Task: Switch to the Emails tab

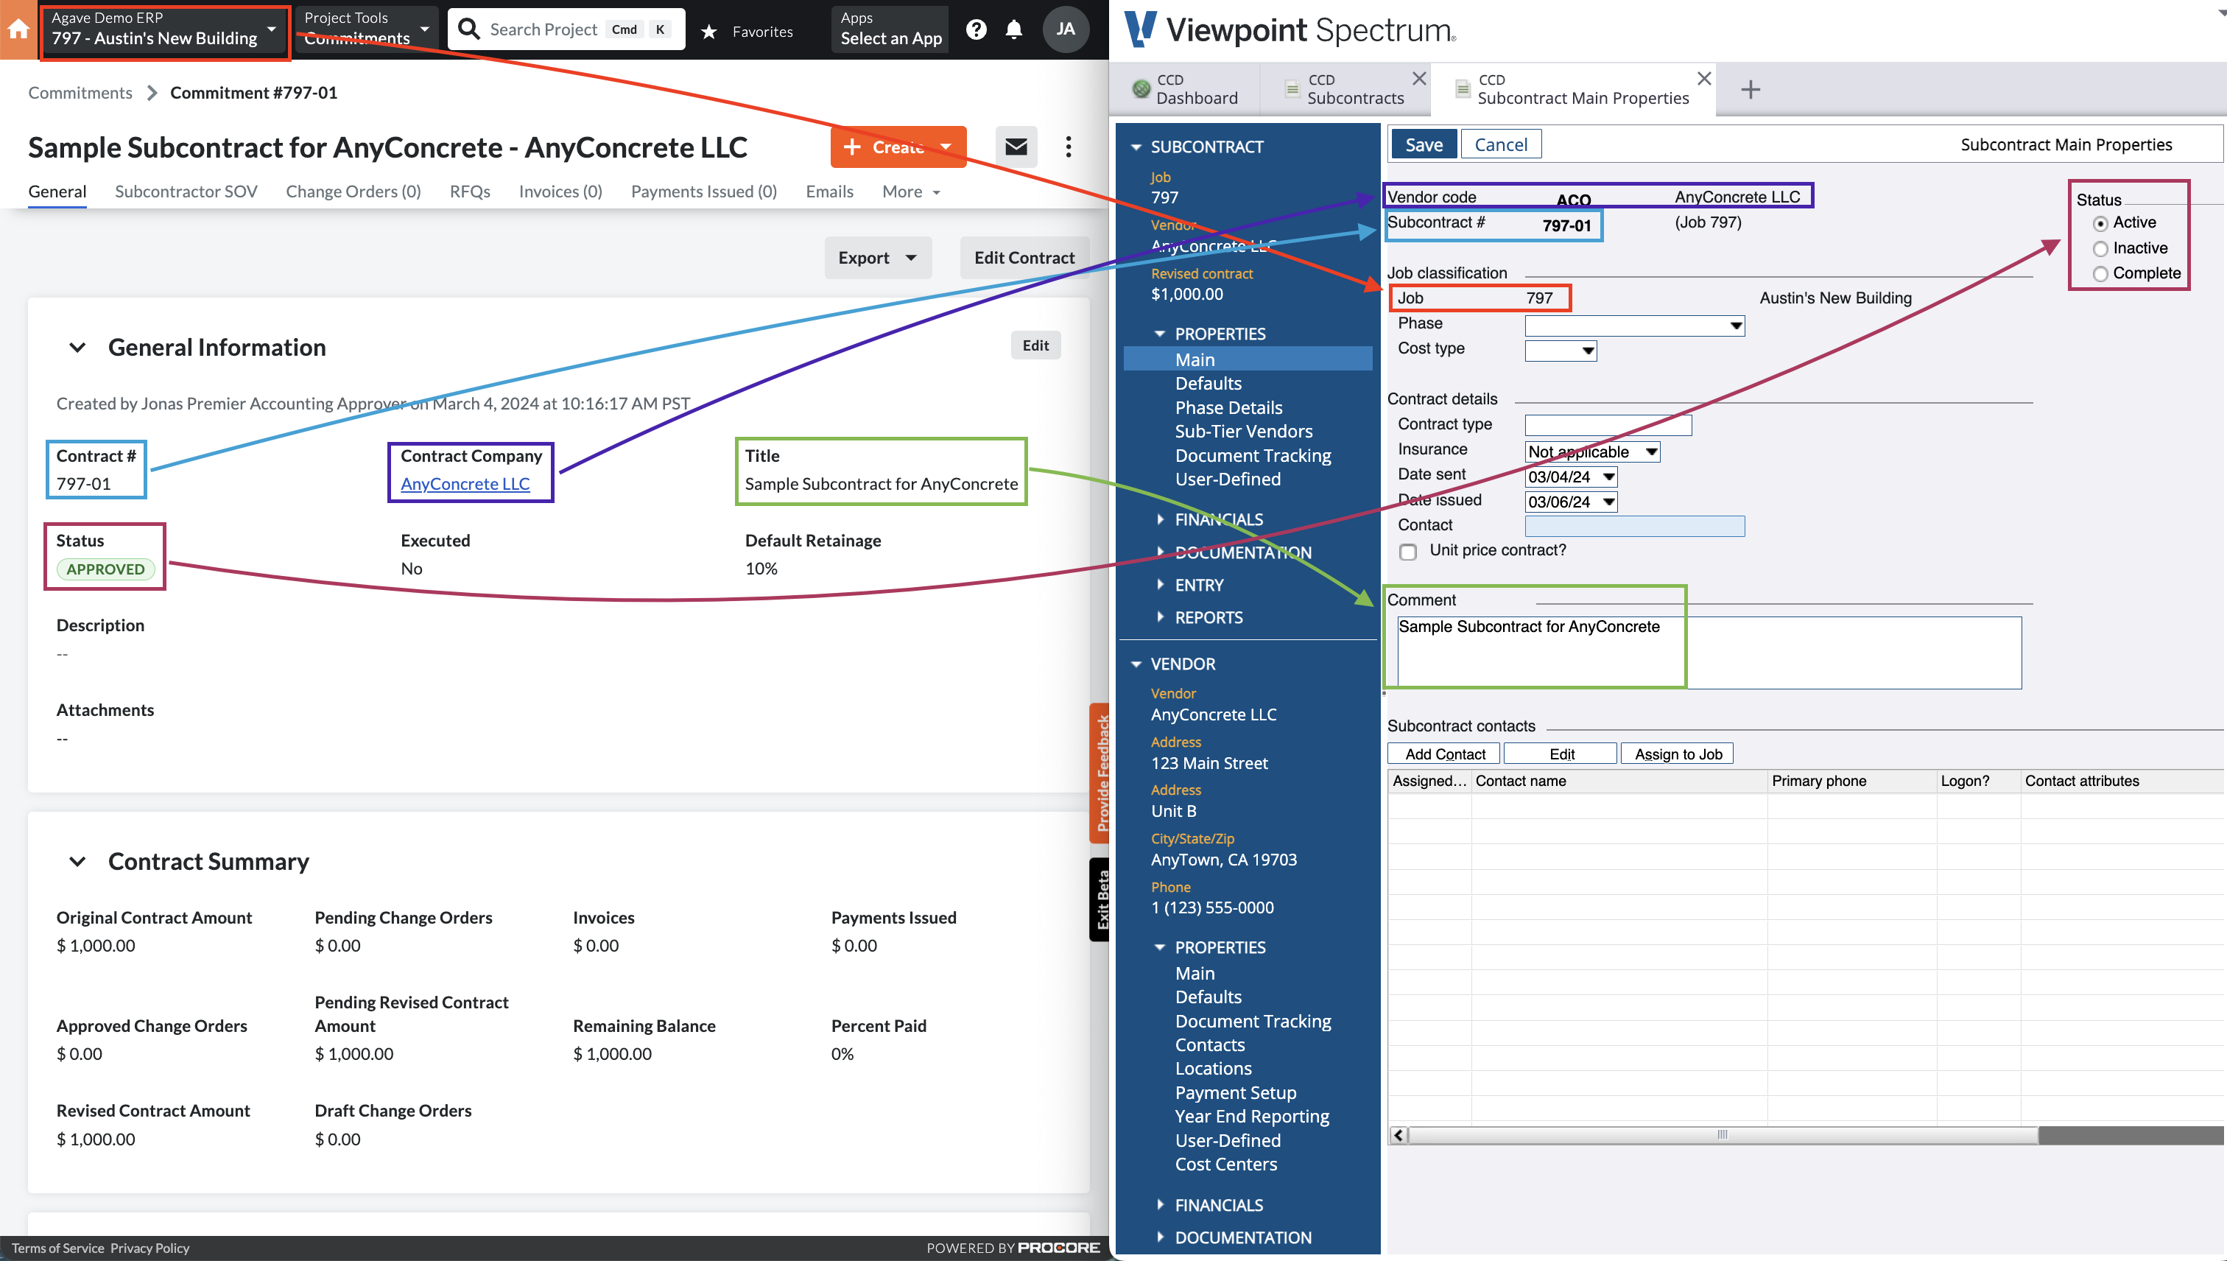Action: tap(828, 192)
